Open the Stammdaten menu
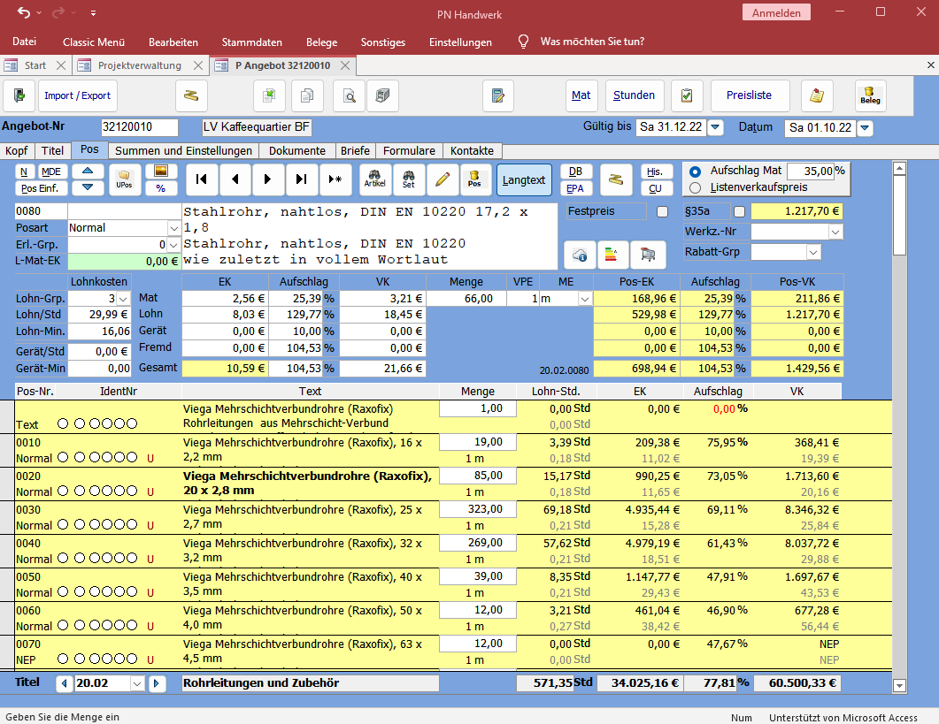 [x=251, y=42]
